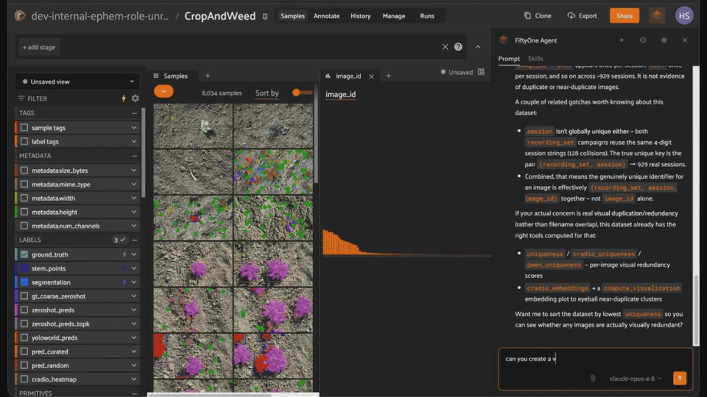Expand the sample tags filter chevron
The height and width of the screenshot is (397, 707).
(134, 128)
